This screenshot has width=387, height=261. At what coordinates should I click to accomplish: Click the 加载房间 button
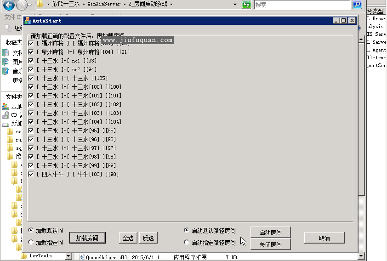click(87, 238)
